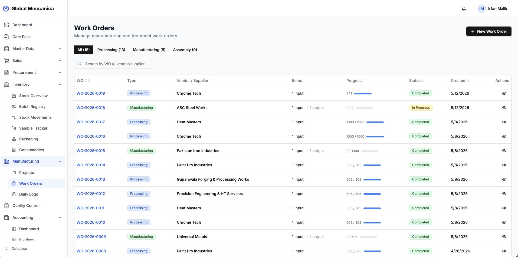
Task: Click the Procurement document icon
Action: (x=6, y=73)
